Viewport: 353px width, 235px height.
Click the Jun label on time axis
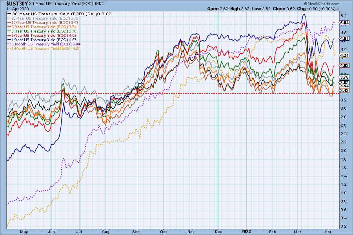point(51,231)
